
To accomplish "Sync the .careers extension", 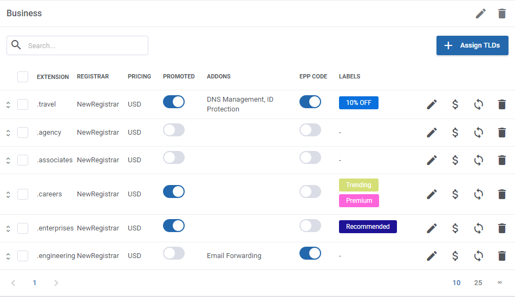I will pyautogui.click(x=479, y=194).
